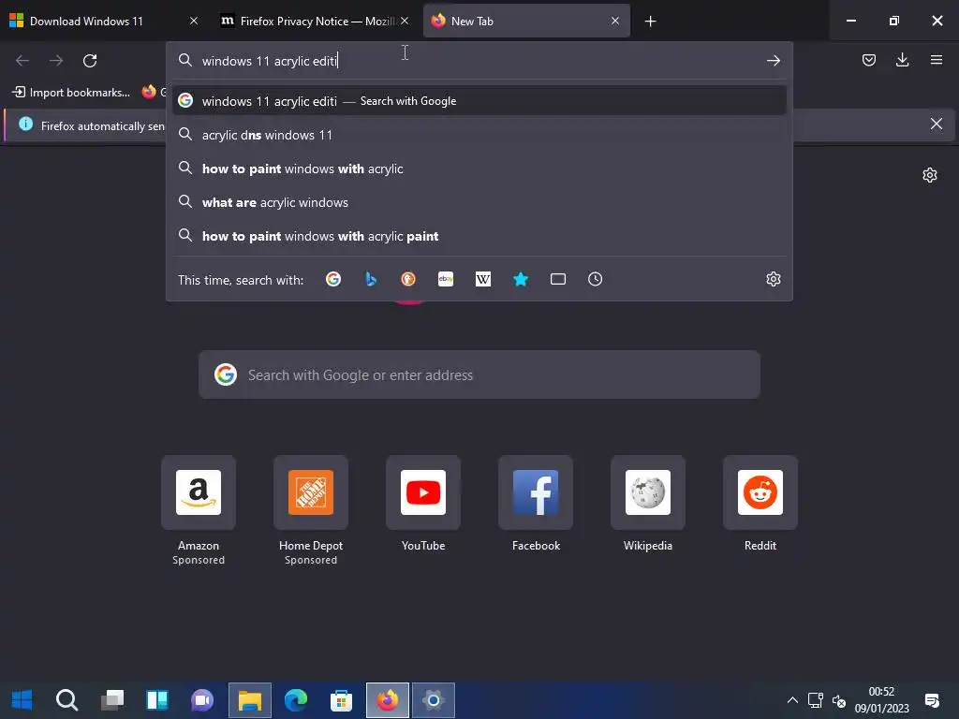Open File Explorer from the taskbar
959x719 pixels.
tap(249, 700)
